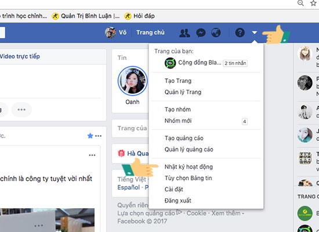Choose Đăng xuất to log out
Screen dimensions: 319x232
point(178,201)
